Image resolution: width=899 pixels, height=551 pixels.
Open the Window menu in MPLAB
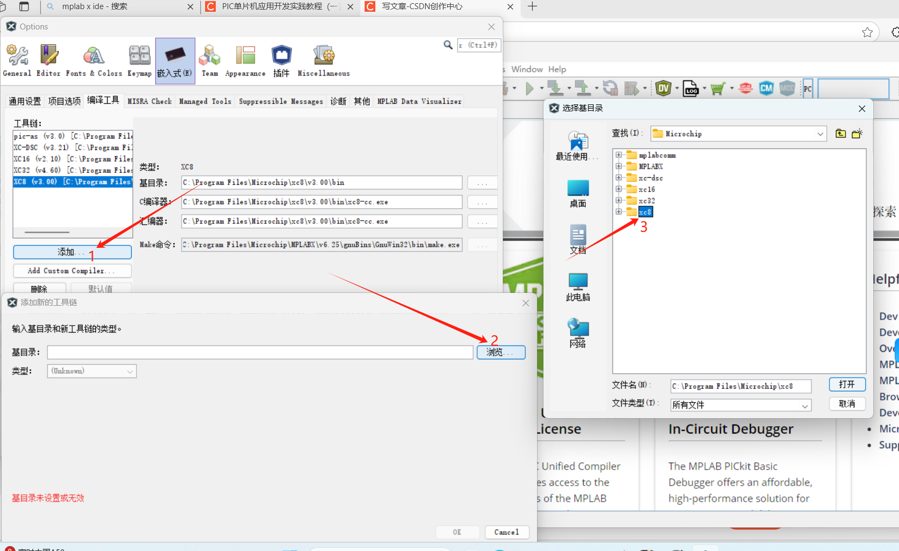click(527, 69)
